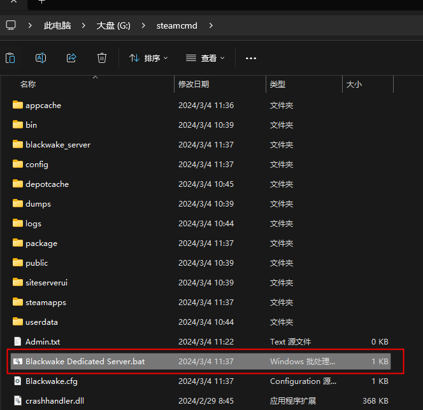The height and width of the screenshot is (410, 423).
Task: Click the computer monitor icon in address bar
Action: (x=11, y=25)
